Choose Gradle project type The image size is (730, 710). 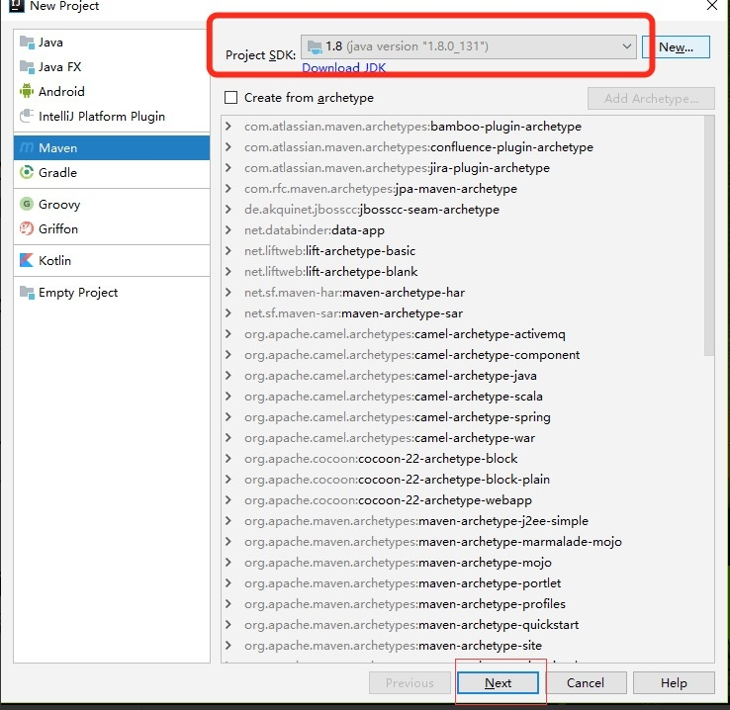pyautogui.click(x=112, y=173)
